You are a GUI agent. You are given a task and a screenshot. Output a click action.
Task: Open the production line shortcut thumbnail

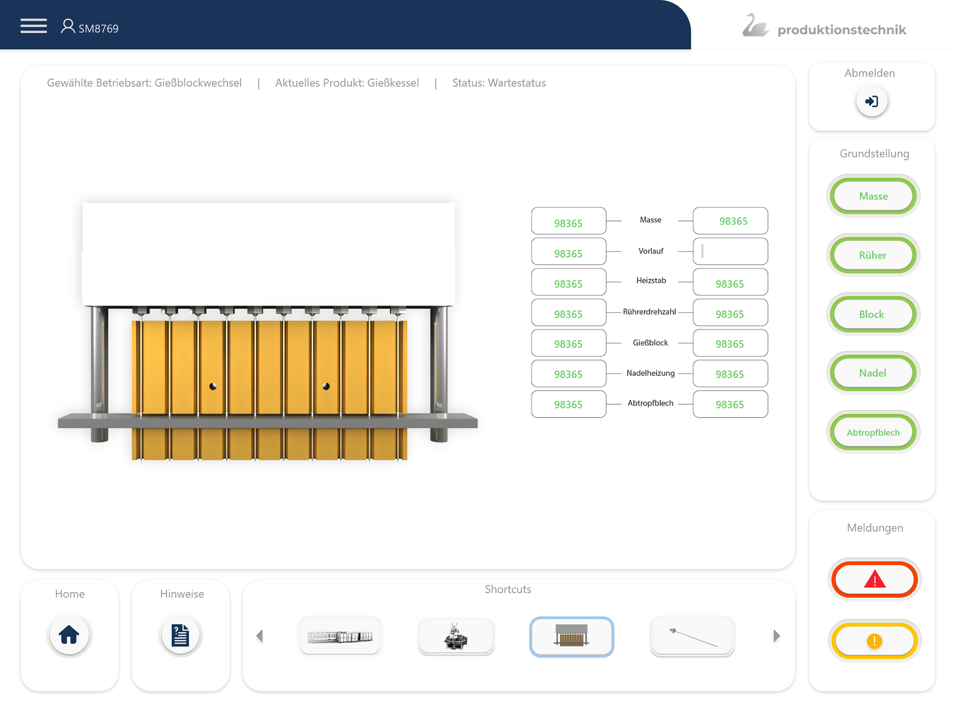tap(340, 636)
